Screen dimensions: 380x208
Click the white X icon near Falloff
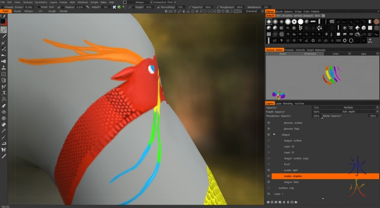114,7
